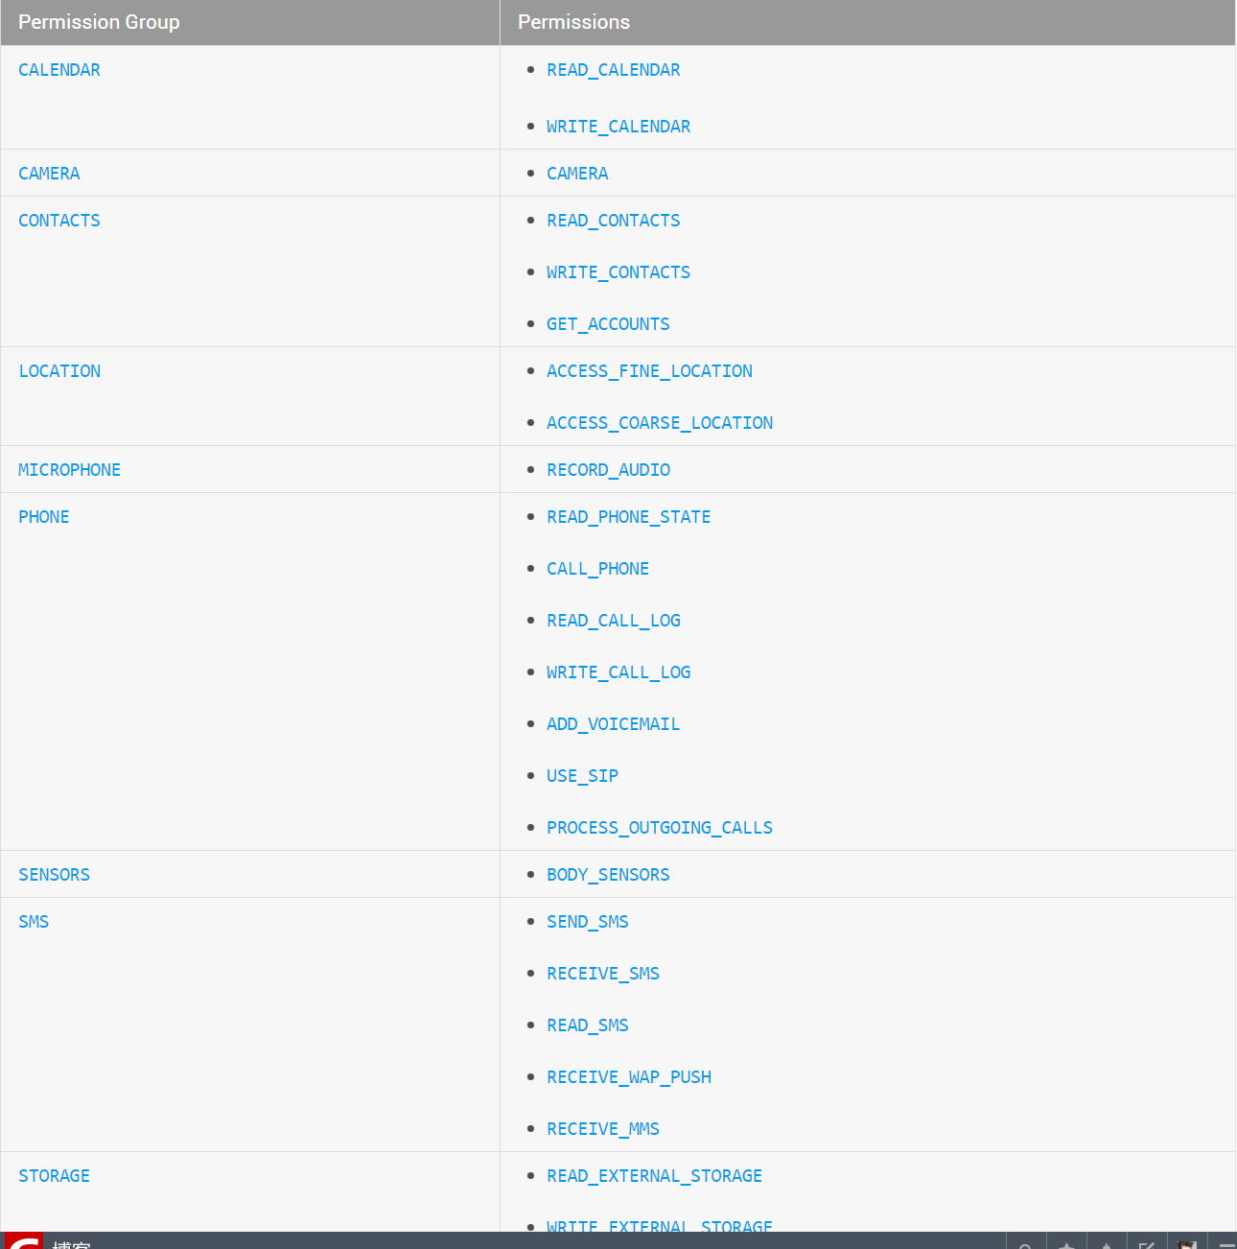Click the PROCESS_OUTGOING_CALLS link
1237x1249 pixels.
coord(660,828)
